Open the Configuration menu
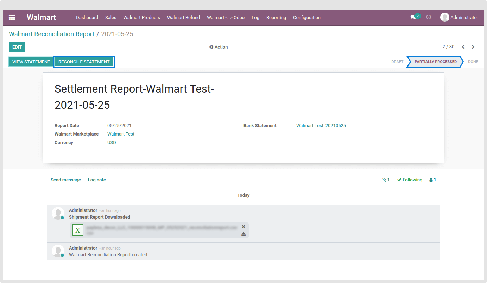This screenshot has height=283, width=487. point(307,17)
